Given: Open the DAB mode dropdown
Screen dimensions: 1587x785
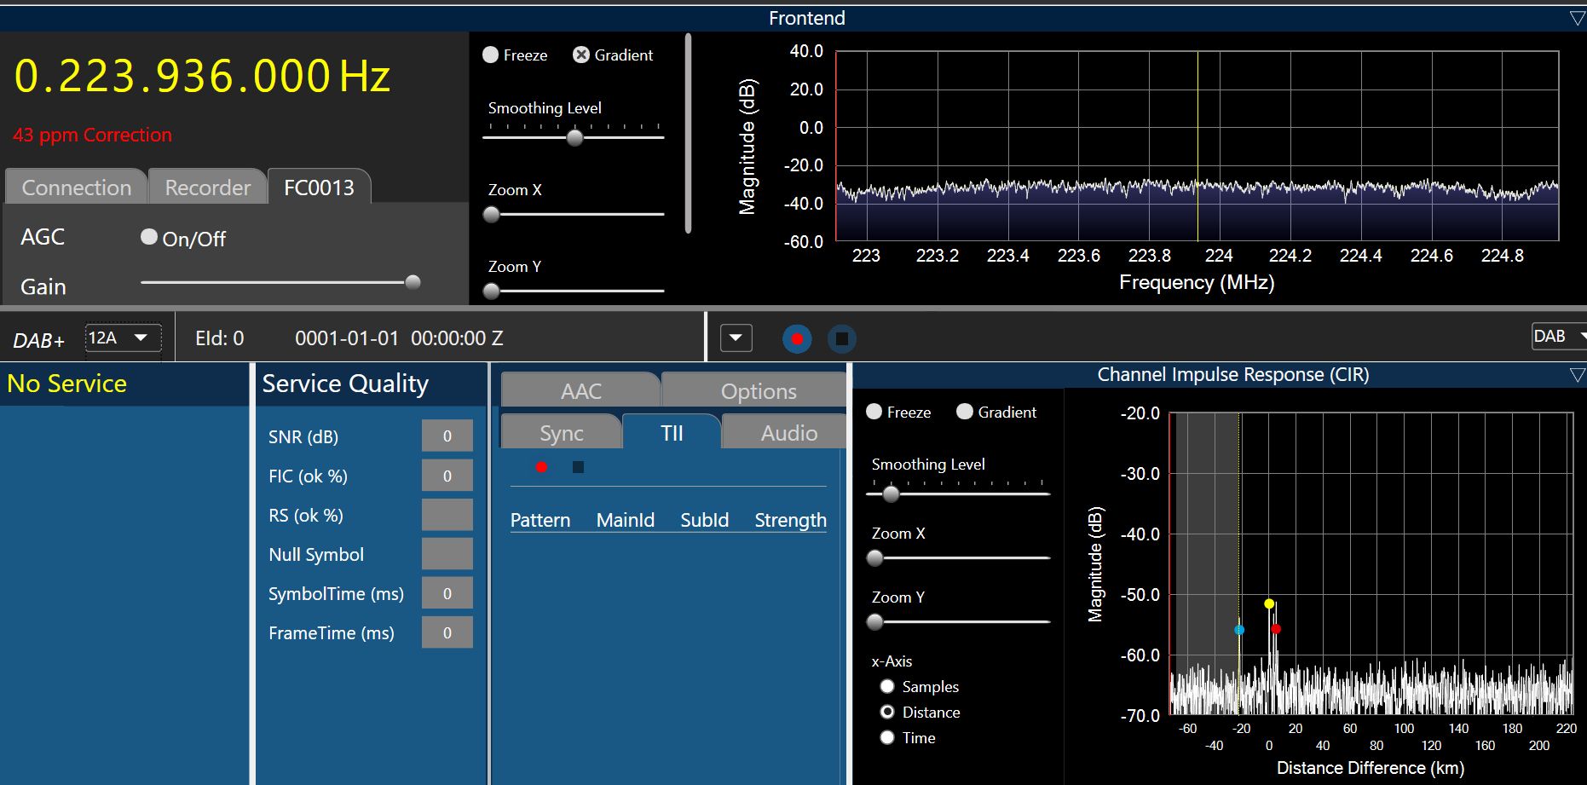Looking at the screenshot, I should (x=1559, y=337).
